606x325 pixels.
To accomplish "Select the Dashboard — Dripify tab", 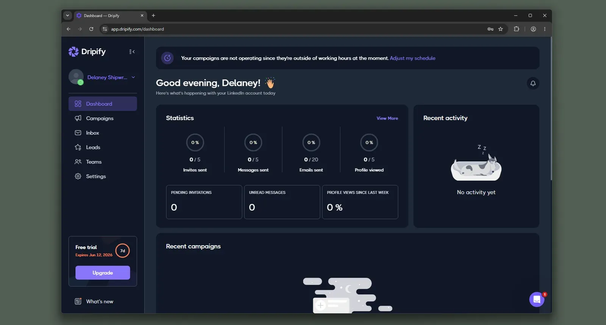I will click(x=110, y=15).
